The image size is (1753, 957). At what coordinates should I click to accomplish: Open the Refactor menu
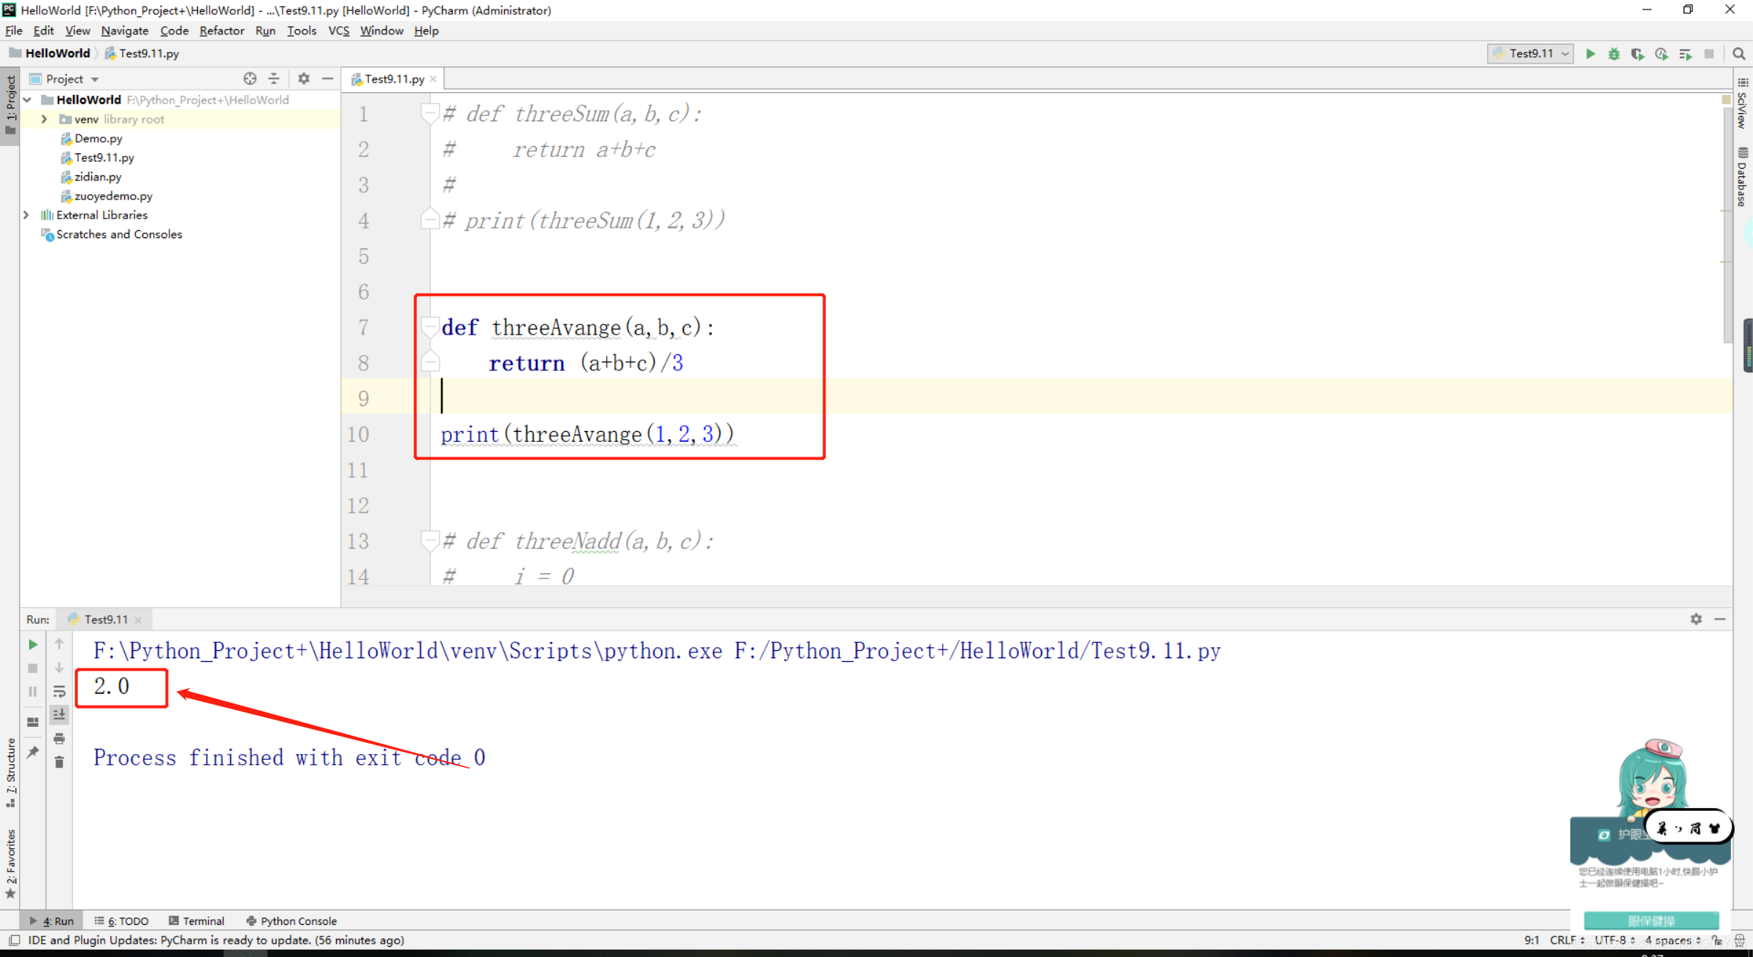(221, 31)
